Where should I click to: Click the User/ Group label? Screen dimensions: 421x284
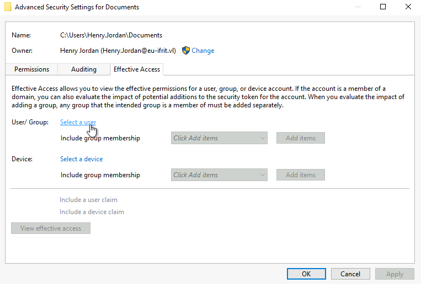coord(30,122)
